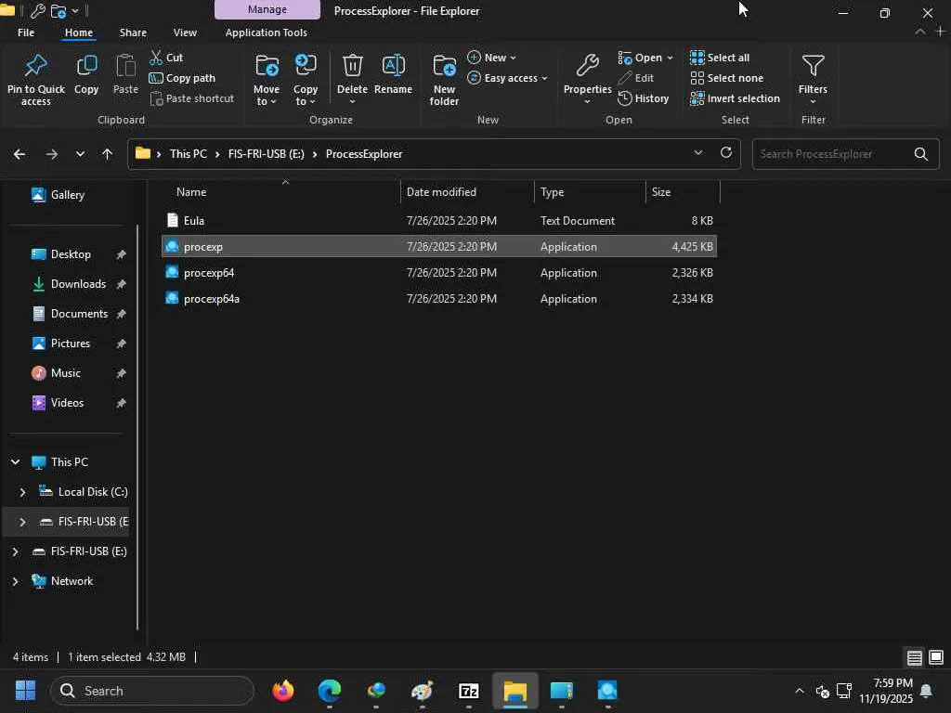Switch to large thumbnails view
951x713 pixels.
coord(936,657)
